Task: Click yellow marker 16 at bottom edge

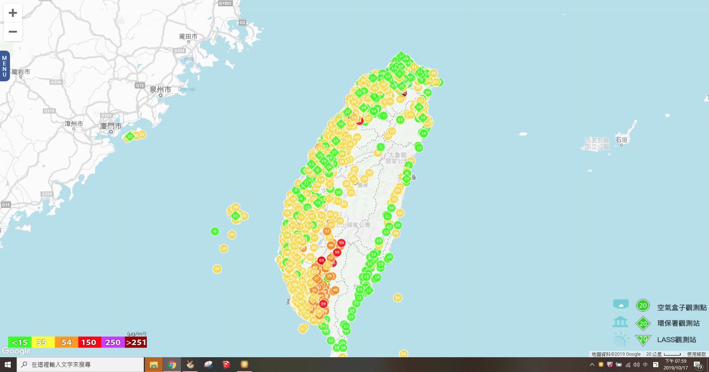Action: tap(404, 354)
